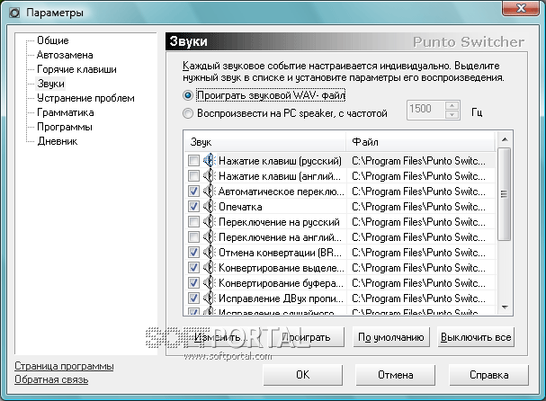Select Проиграть звуковой WAV-файл radio button

point(188,95)
